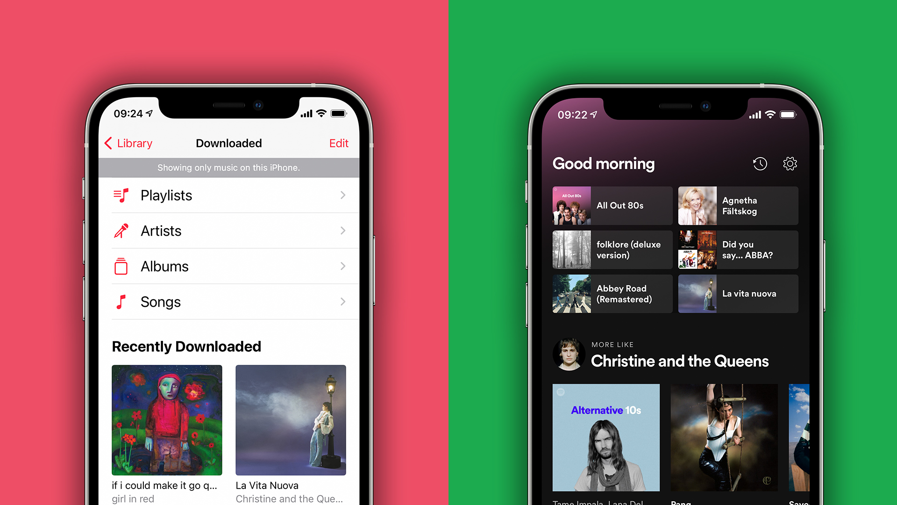This screenshot has height=505, width=897.
Task: Click the history/recent clock icon on Spotify
Action: pyautogui.click(x=759, y=163)
